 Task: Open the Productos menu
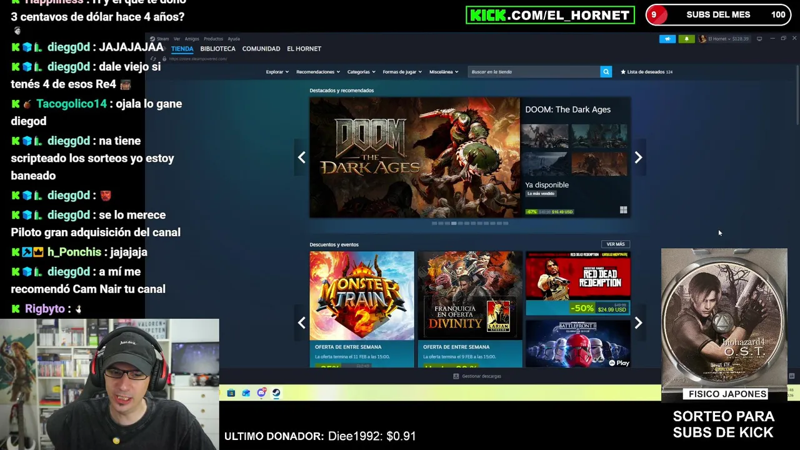pyautogui.click(x=213, y=39)
